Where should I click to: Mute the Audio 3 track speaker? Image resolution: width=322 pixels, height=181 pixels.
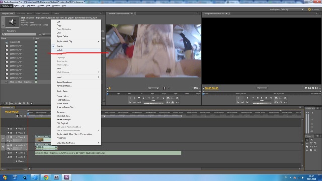[8, 157]
